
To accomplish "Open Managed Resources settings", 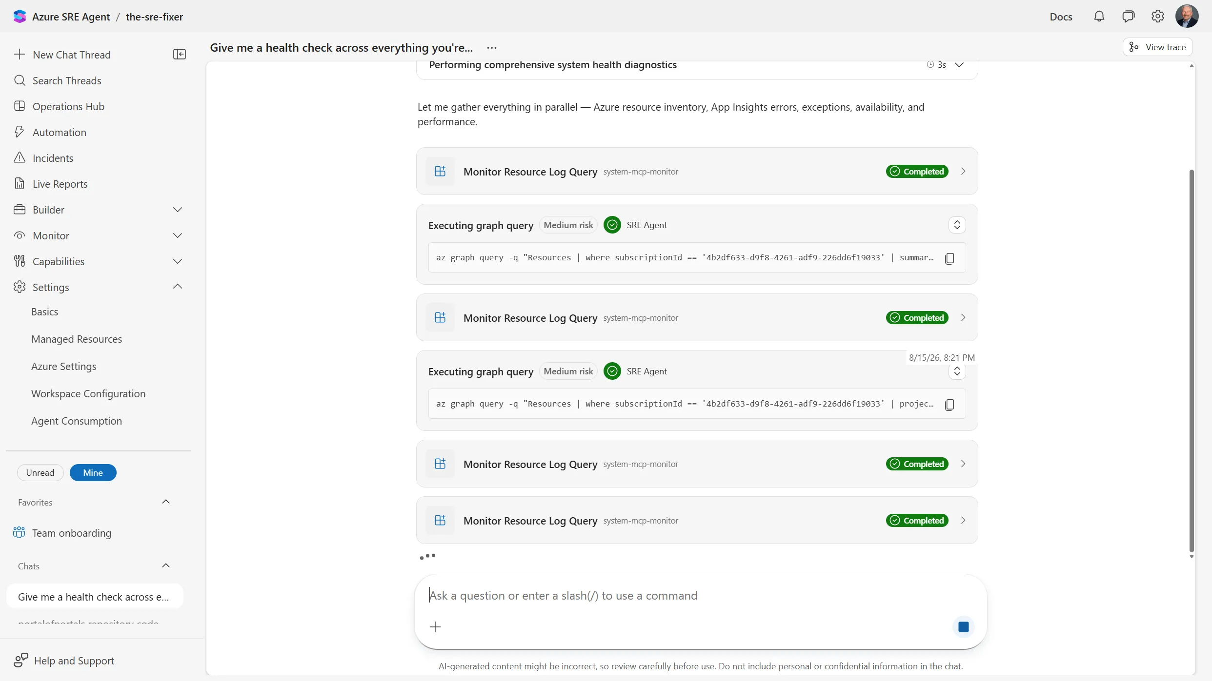I will [77, 339].
